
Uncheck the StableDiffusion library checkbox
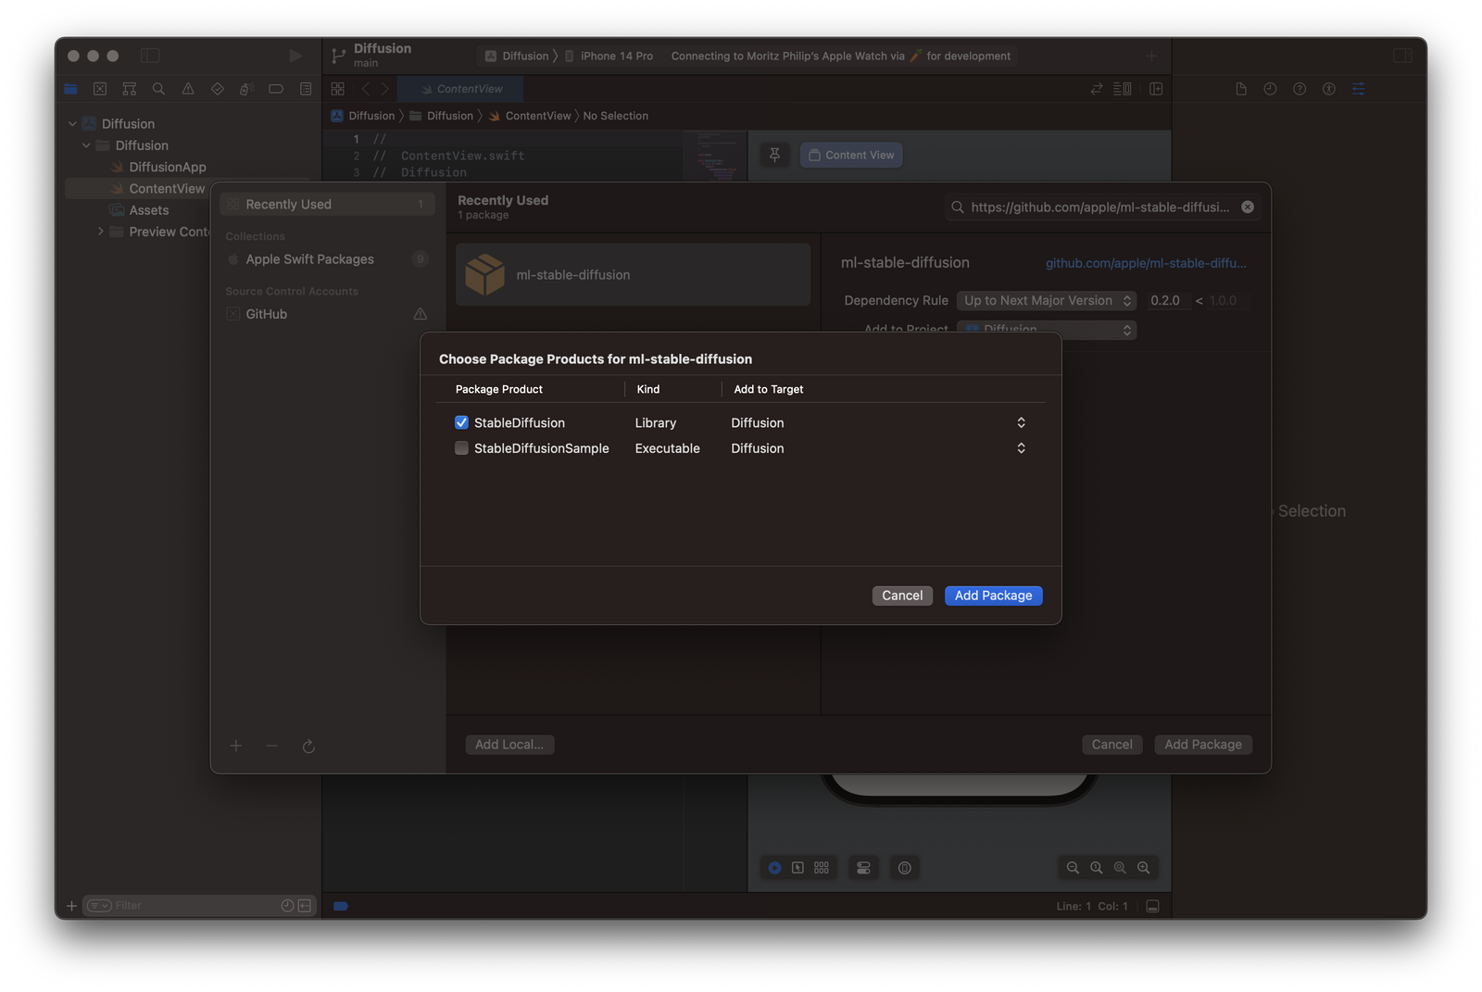(461, 422)
